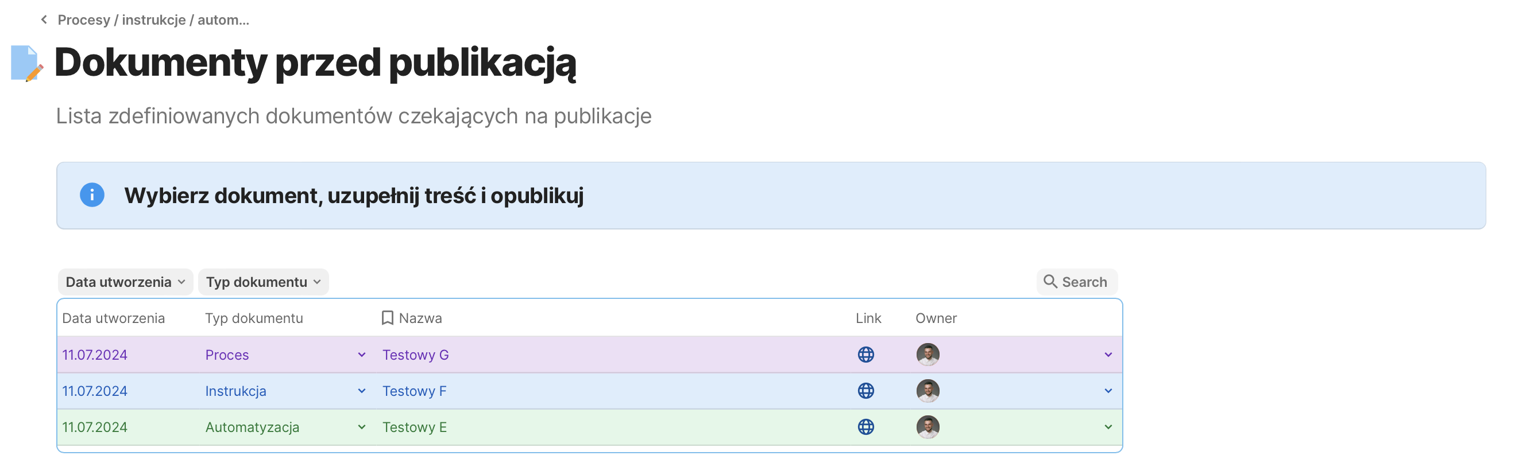1538x467 pixels.
Task: Open the Testowy E document name
Action: [x=414, y=427]
